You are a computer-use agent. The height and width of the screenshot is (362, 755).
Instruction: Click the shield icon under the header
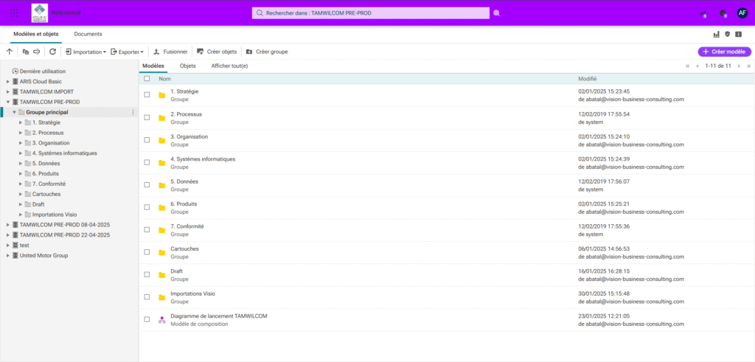click(728, 34)
